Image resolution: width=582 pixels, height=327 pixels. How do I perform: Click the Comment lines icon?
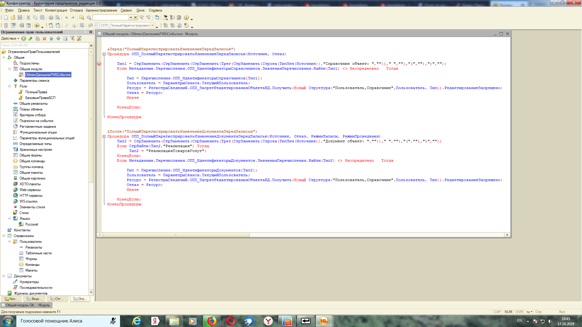click(66, 25)
